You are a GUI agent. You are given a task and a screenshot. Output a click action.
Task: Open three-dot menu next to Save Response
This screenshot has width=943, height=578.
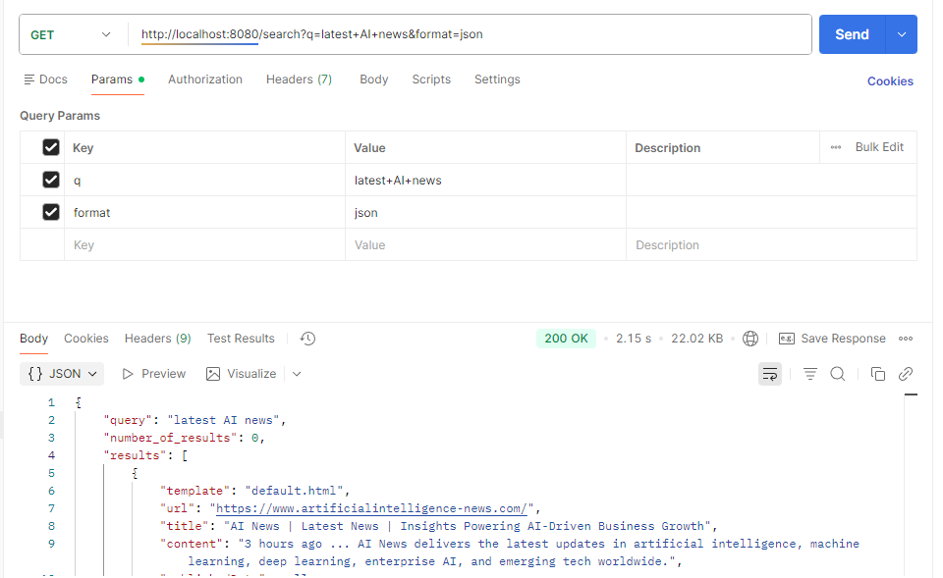point(906,338)
